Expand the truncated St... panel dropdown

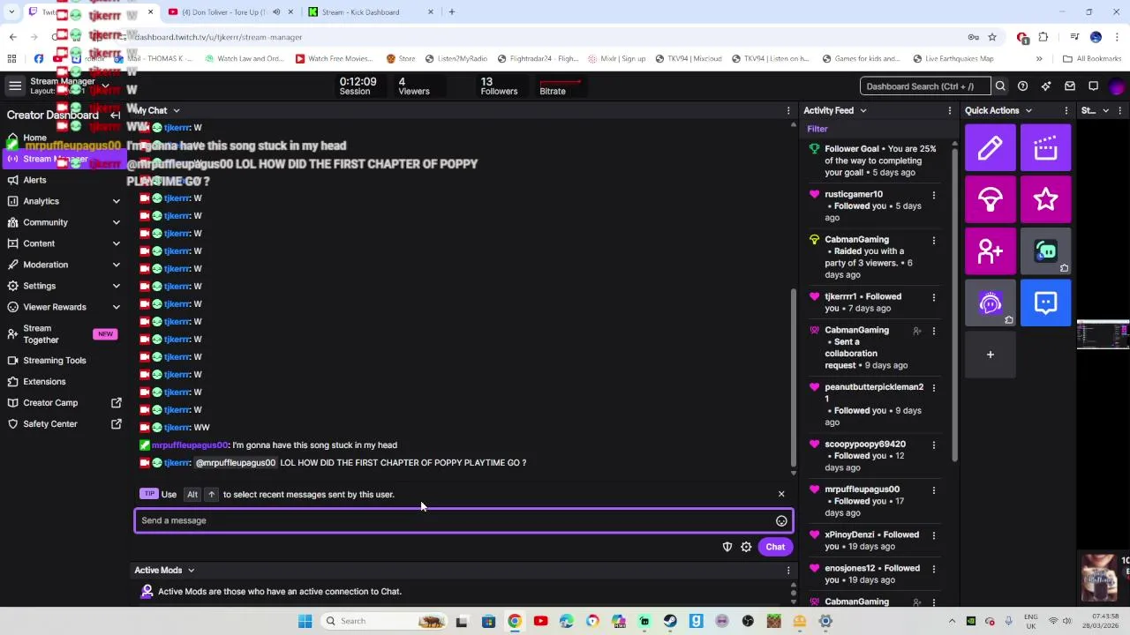coord(1105,111)
